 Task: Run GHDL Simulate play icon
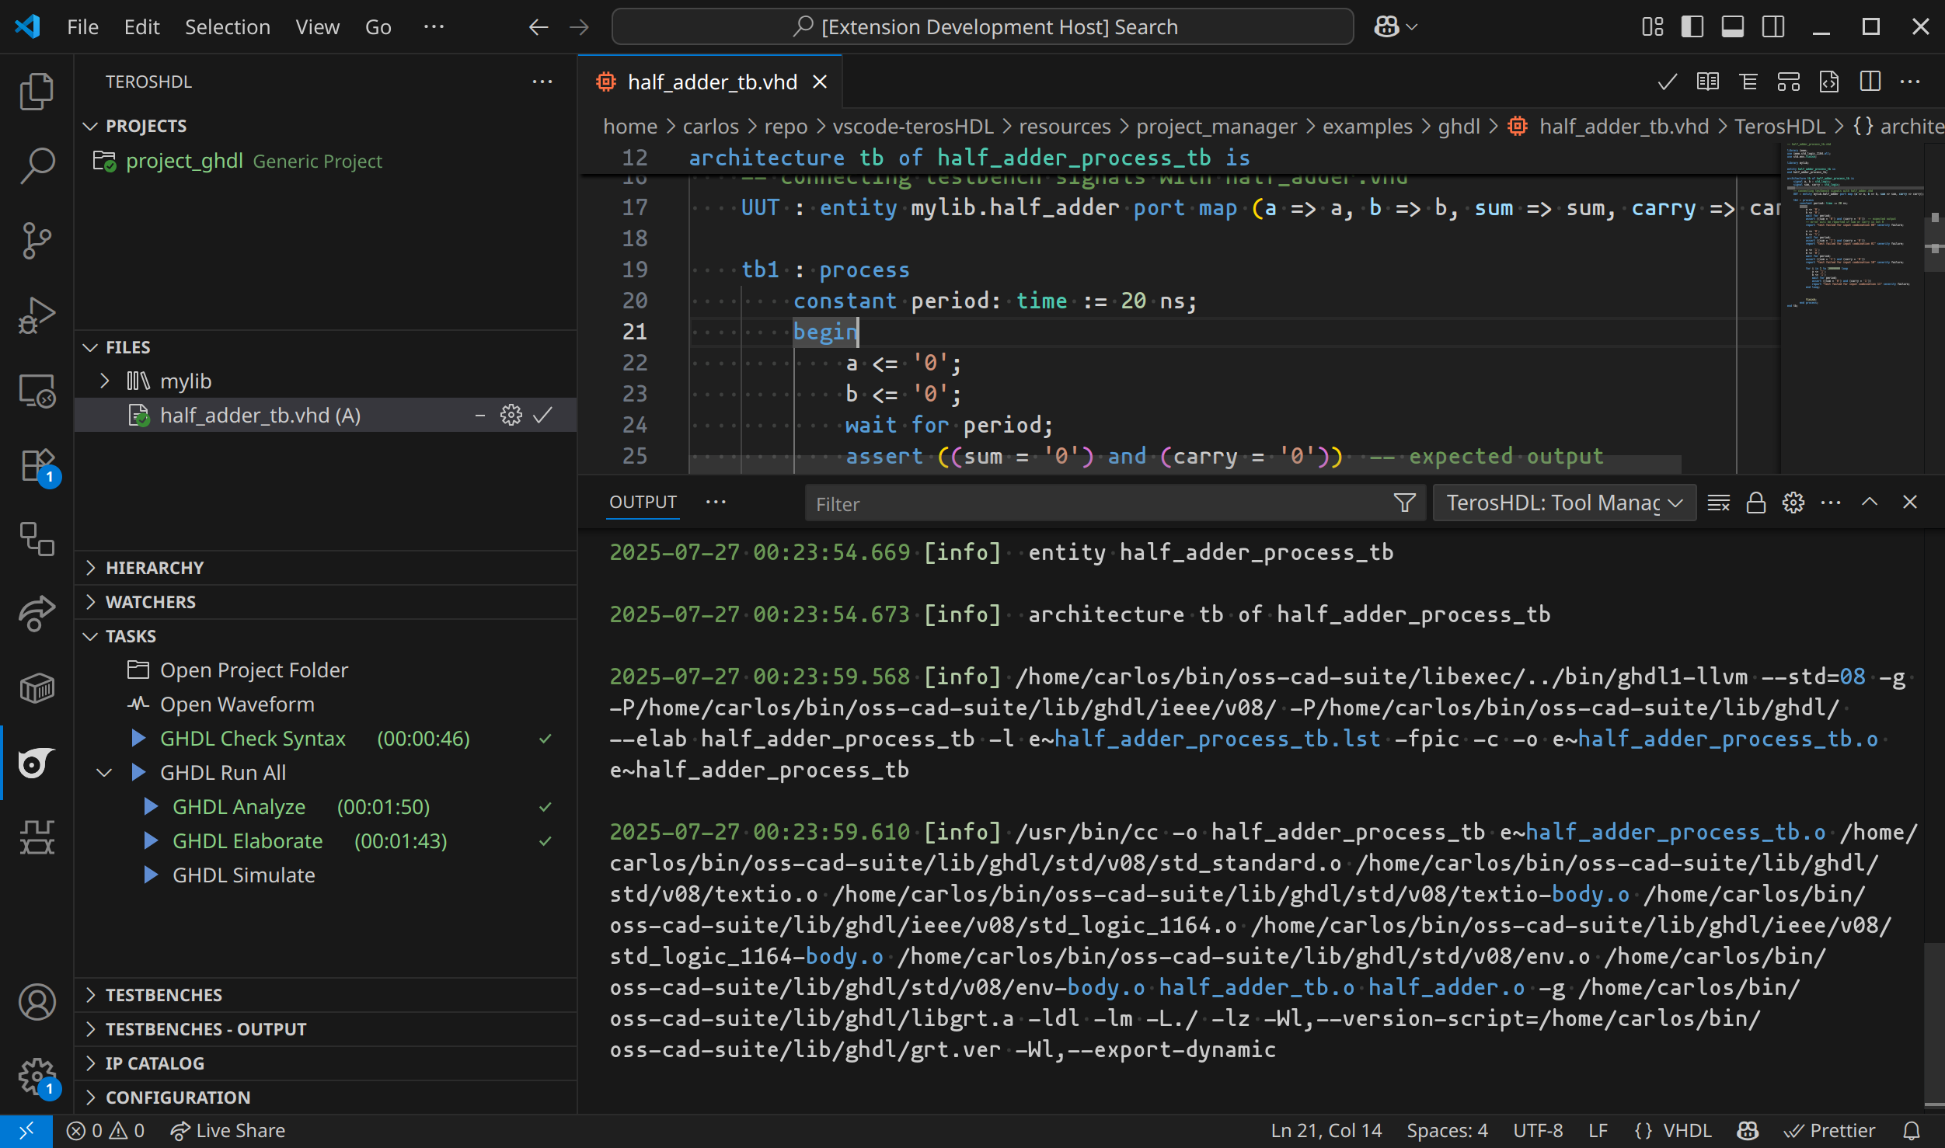(x=152, y=875)
